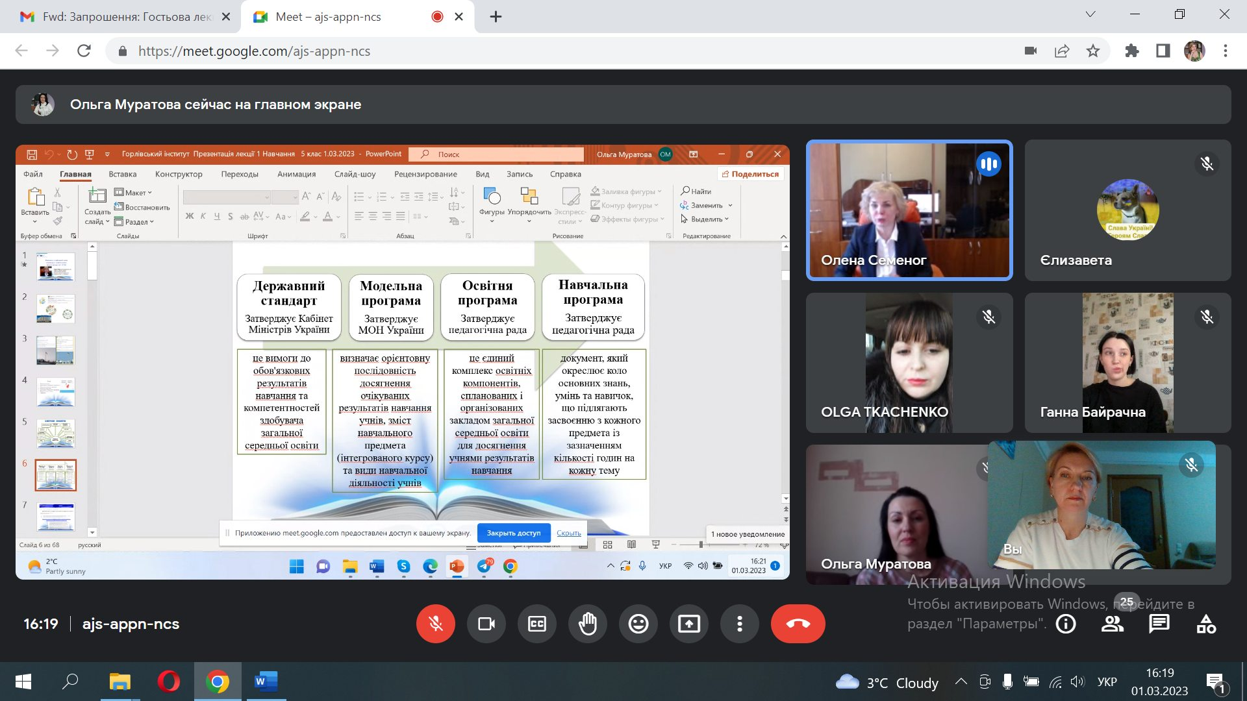Leave the call with red hang-up button
Screen dimensions: 1247x701
pyautogui.click(x=798, y=624)
